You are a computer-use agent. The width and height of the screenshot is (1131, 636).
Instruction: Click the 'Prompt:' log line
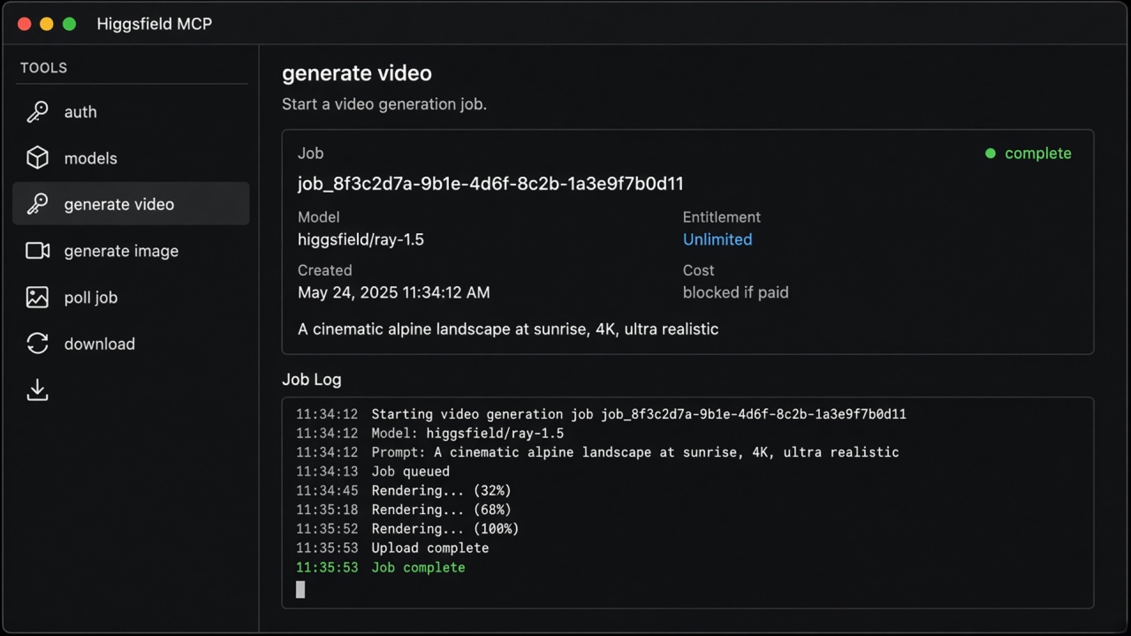(x=597, y=452)
